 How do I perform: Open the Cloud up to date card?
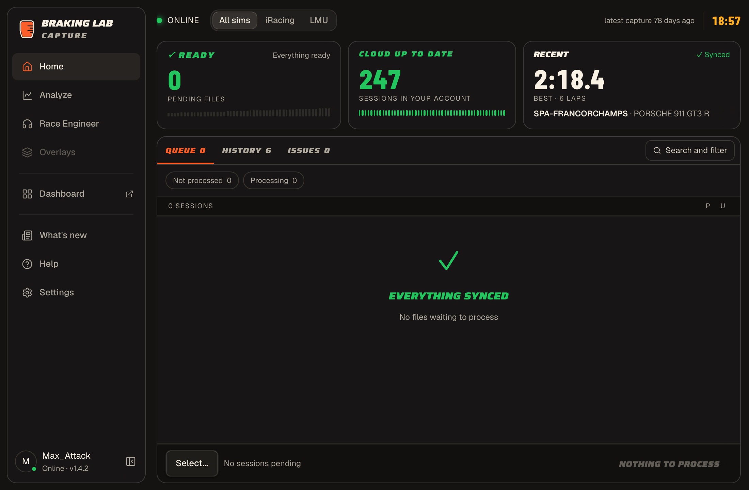[x=432, y=85]
